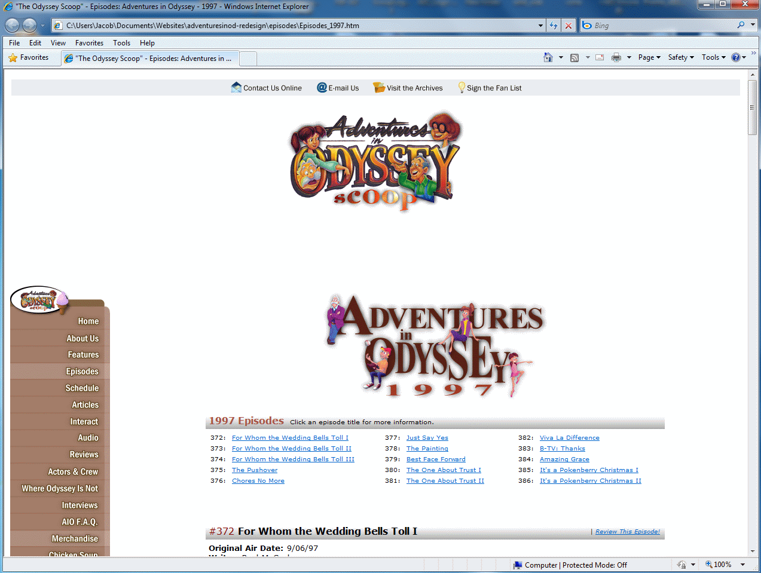Open the Help menu
This screenshot has height=573, width=761.
point(147,43)
